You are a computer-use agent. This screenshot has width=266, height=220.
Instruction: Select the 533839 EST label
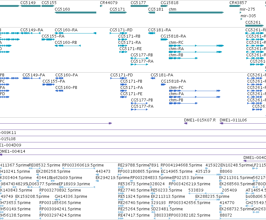point(196,190)
